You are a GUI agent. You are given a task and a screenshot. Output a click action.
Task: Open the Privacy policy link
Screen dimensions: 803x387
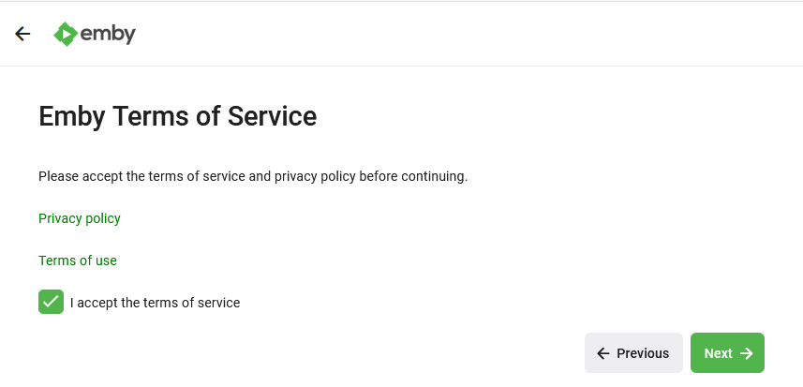point(80,218)
